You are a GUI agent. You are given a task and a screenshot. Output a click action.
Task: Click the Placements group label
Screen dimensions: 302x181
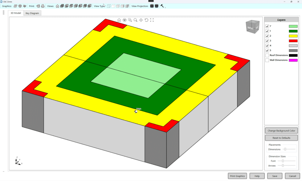[x=275, y=145]
